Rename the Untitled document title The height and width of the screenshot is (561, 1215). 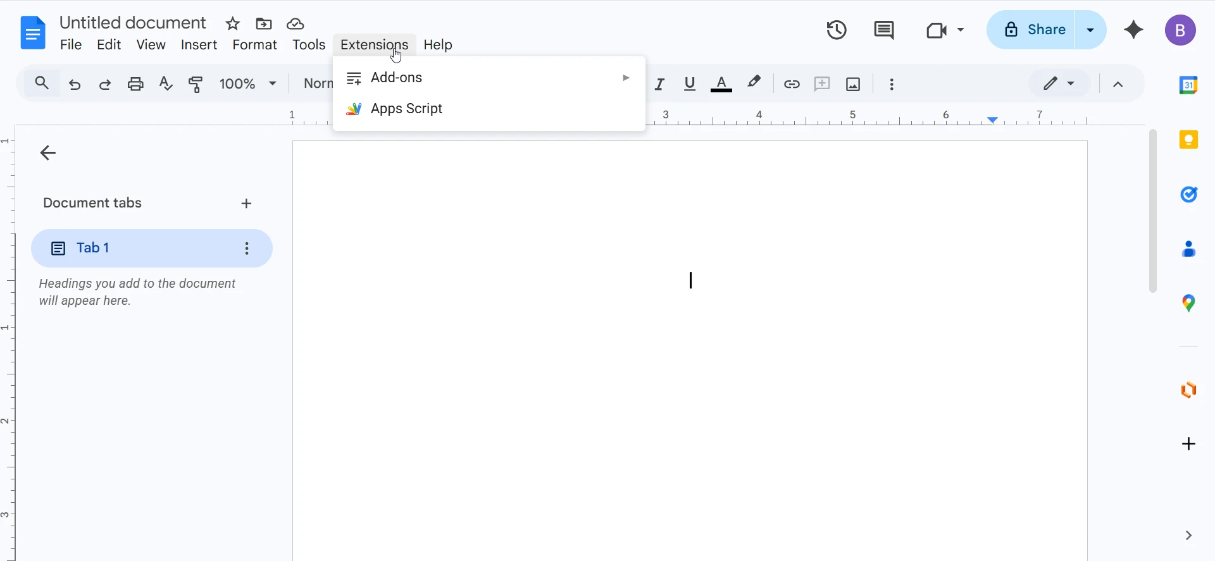[x=133, y=23]
